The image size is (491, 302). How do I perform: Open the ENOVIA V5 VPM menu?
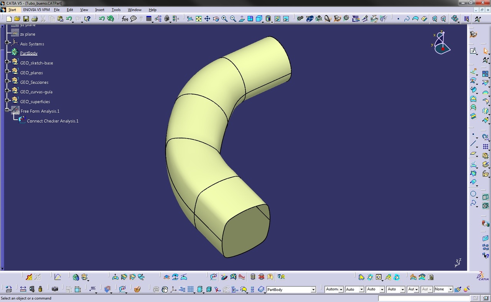[x=36, y=10]
